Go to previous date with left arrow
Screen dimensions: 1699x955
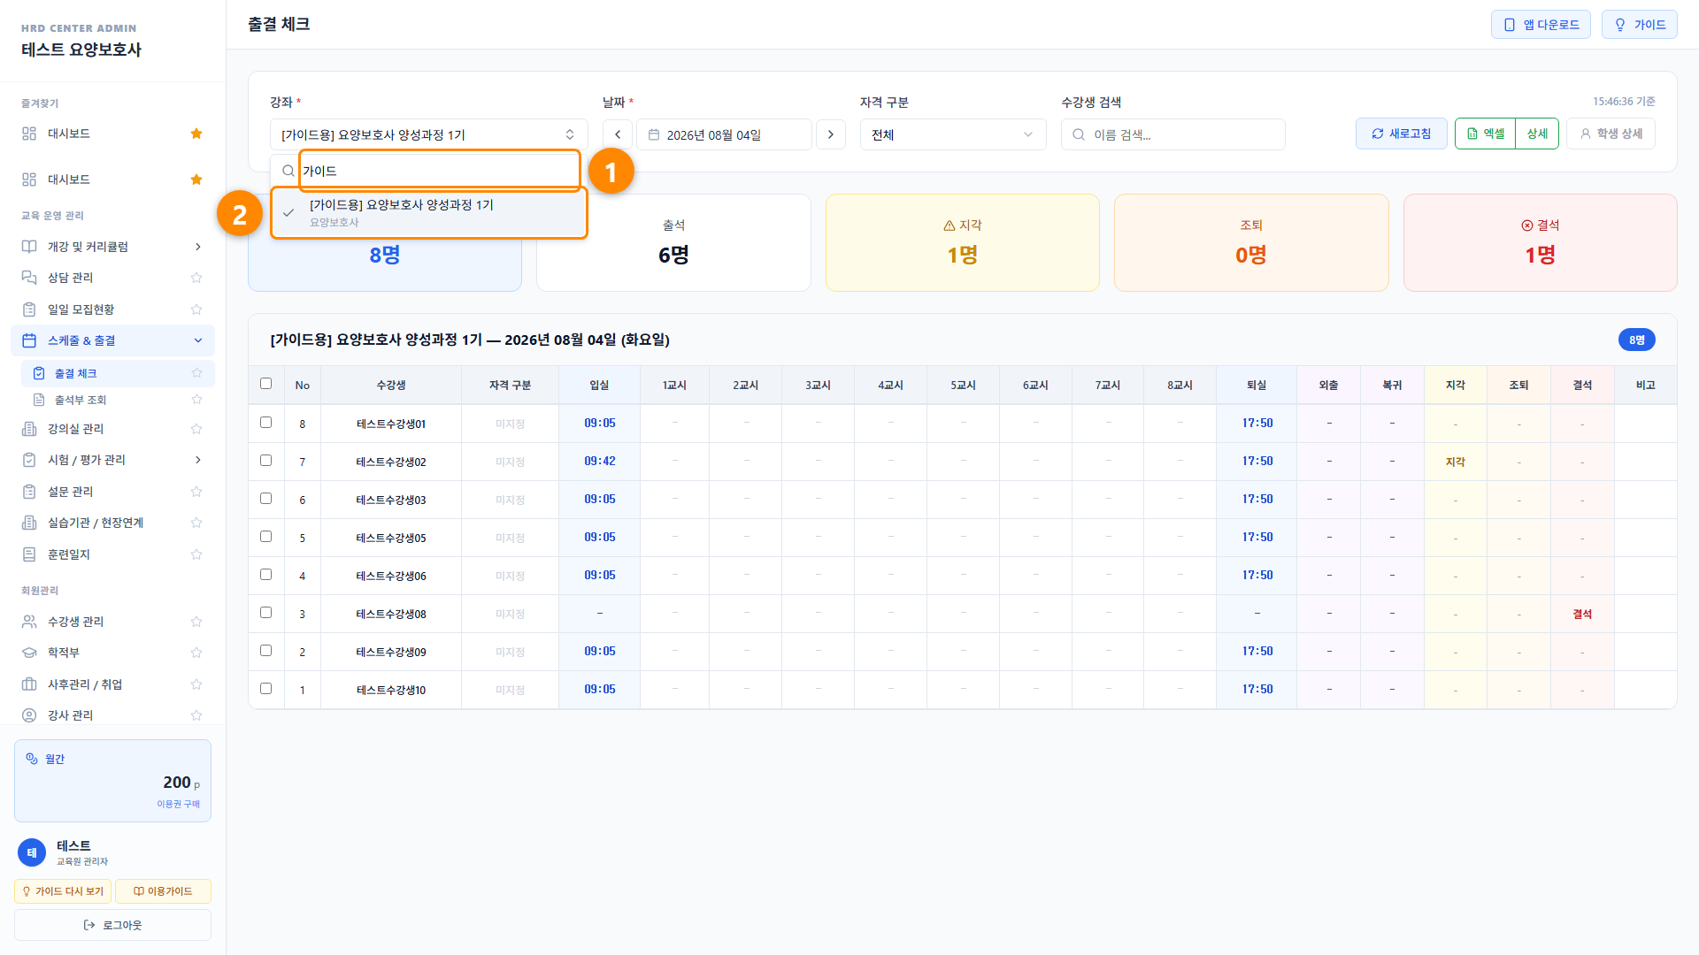[x=618, y=134]
